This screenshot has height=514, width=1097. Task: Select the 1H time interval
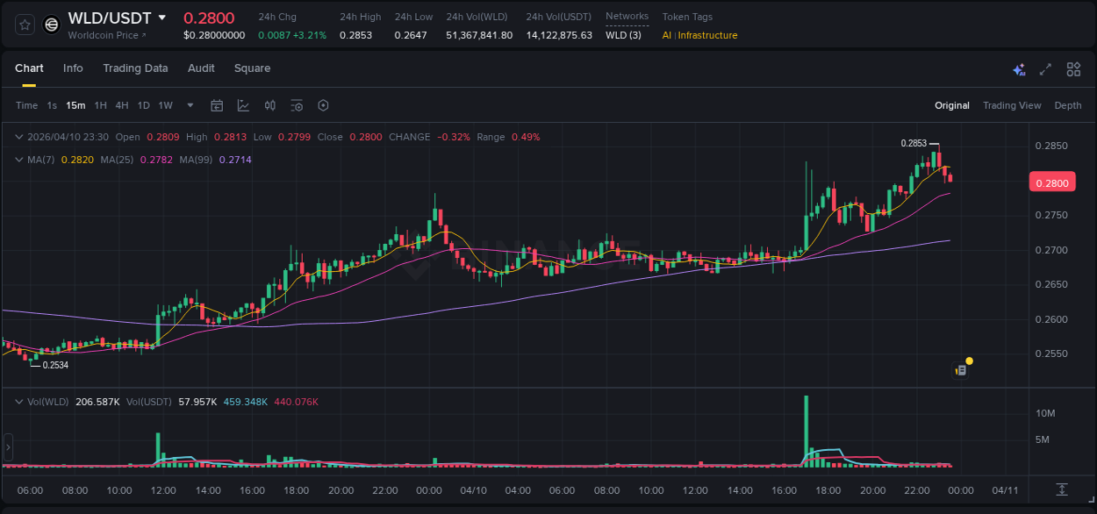(x=100, y=105)
